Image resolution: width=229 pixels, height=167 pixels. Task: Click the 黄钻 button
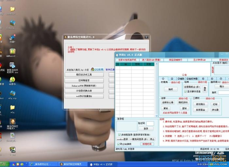pyautogui.click(x=166, y=109)
